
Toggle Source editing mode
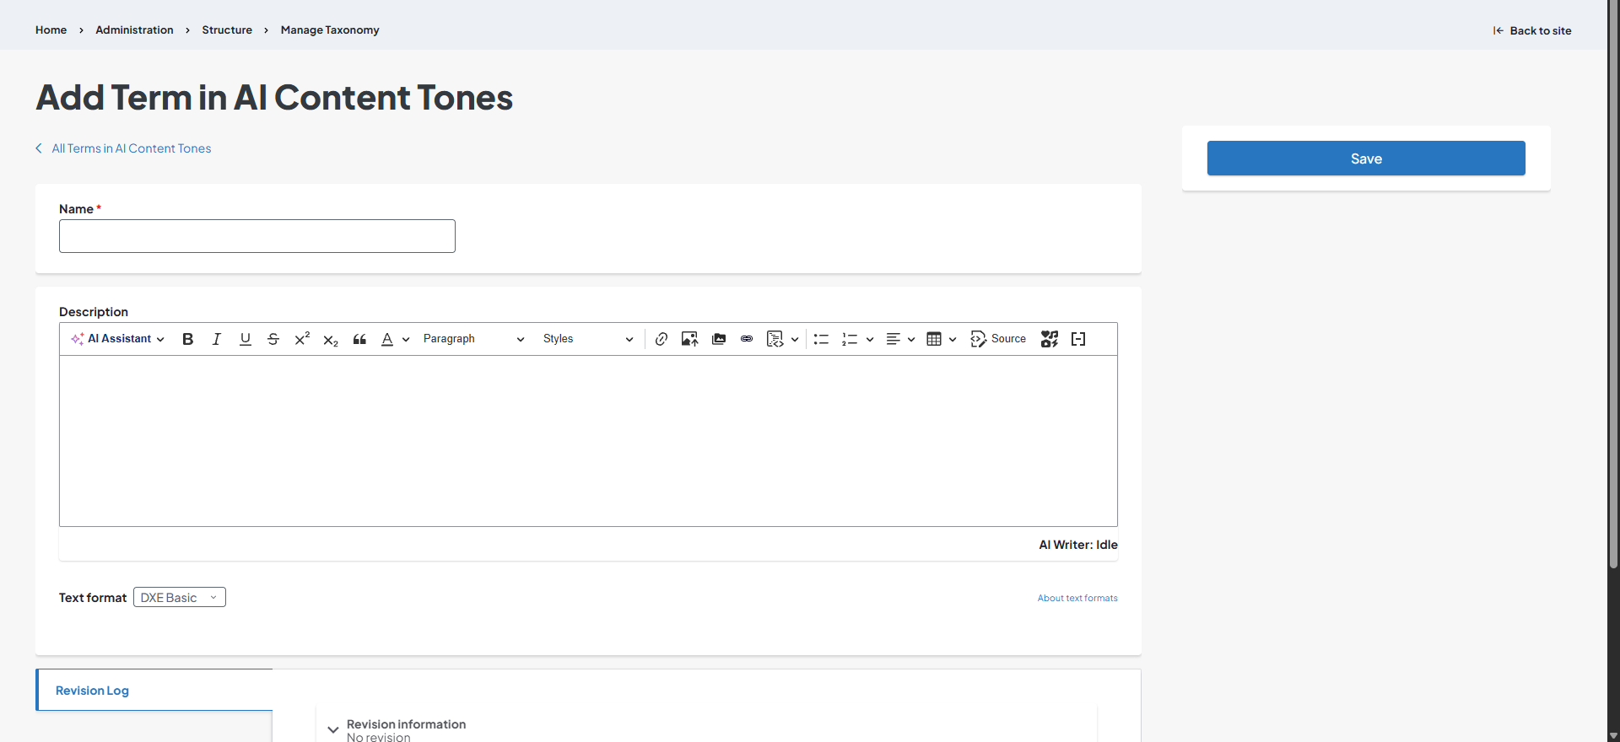(998, 339)
